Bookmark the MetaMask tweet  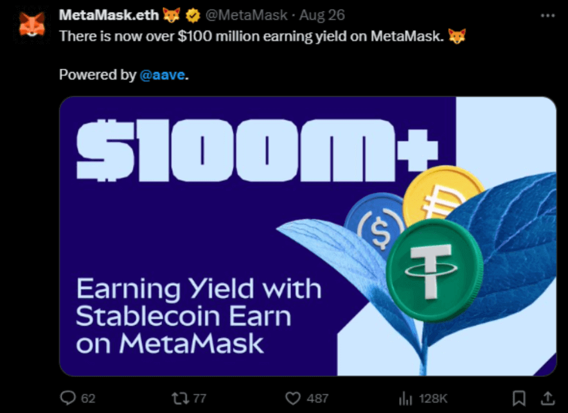point(520,398)
